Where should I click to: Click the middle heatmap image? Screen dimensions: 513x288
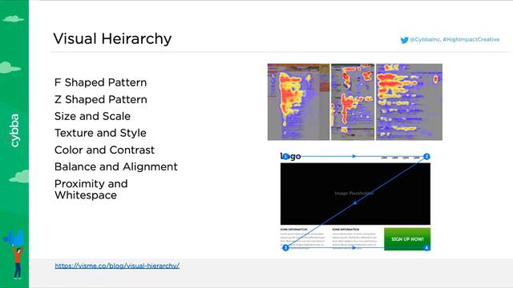353,102
